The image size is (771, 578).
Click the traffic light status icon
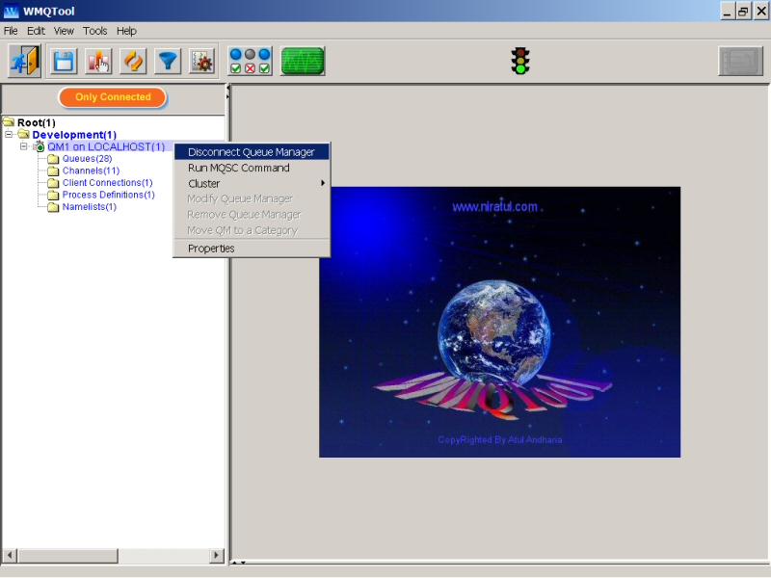point(520,61)
